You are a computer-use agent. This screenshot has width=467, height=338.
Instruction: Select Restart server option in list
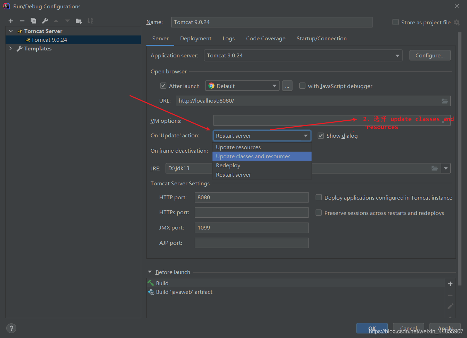(x=262, y=175)
